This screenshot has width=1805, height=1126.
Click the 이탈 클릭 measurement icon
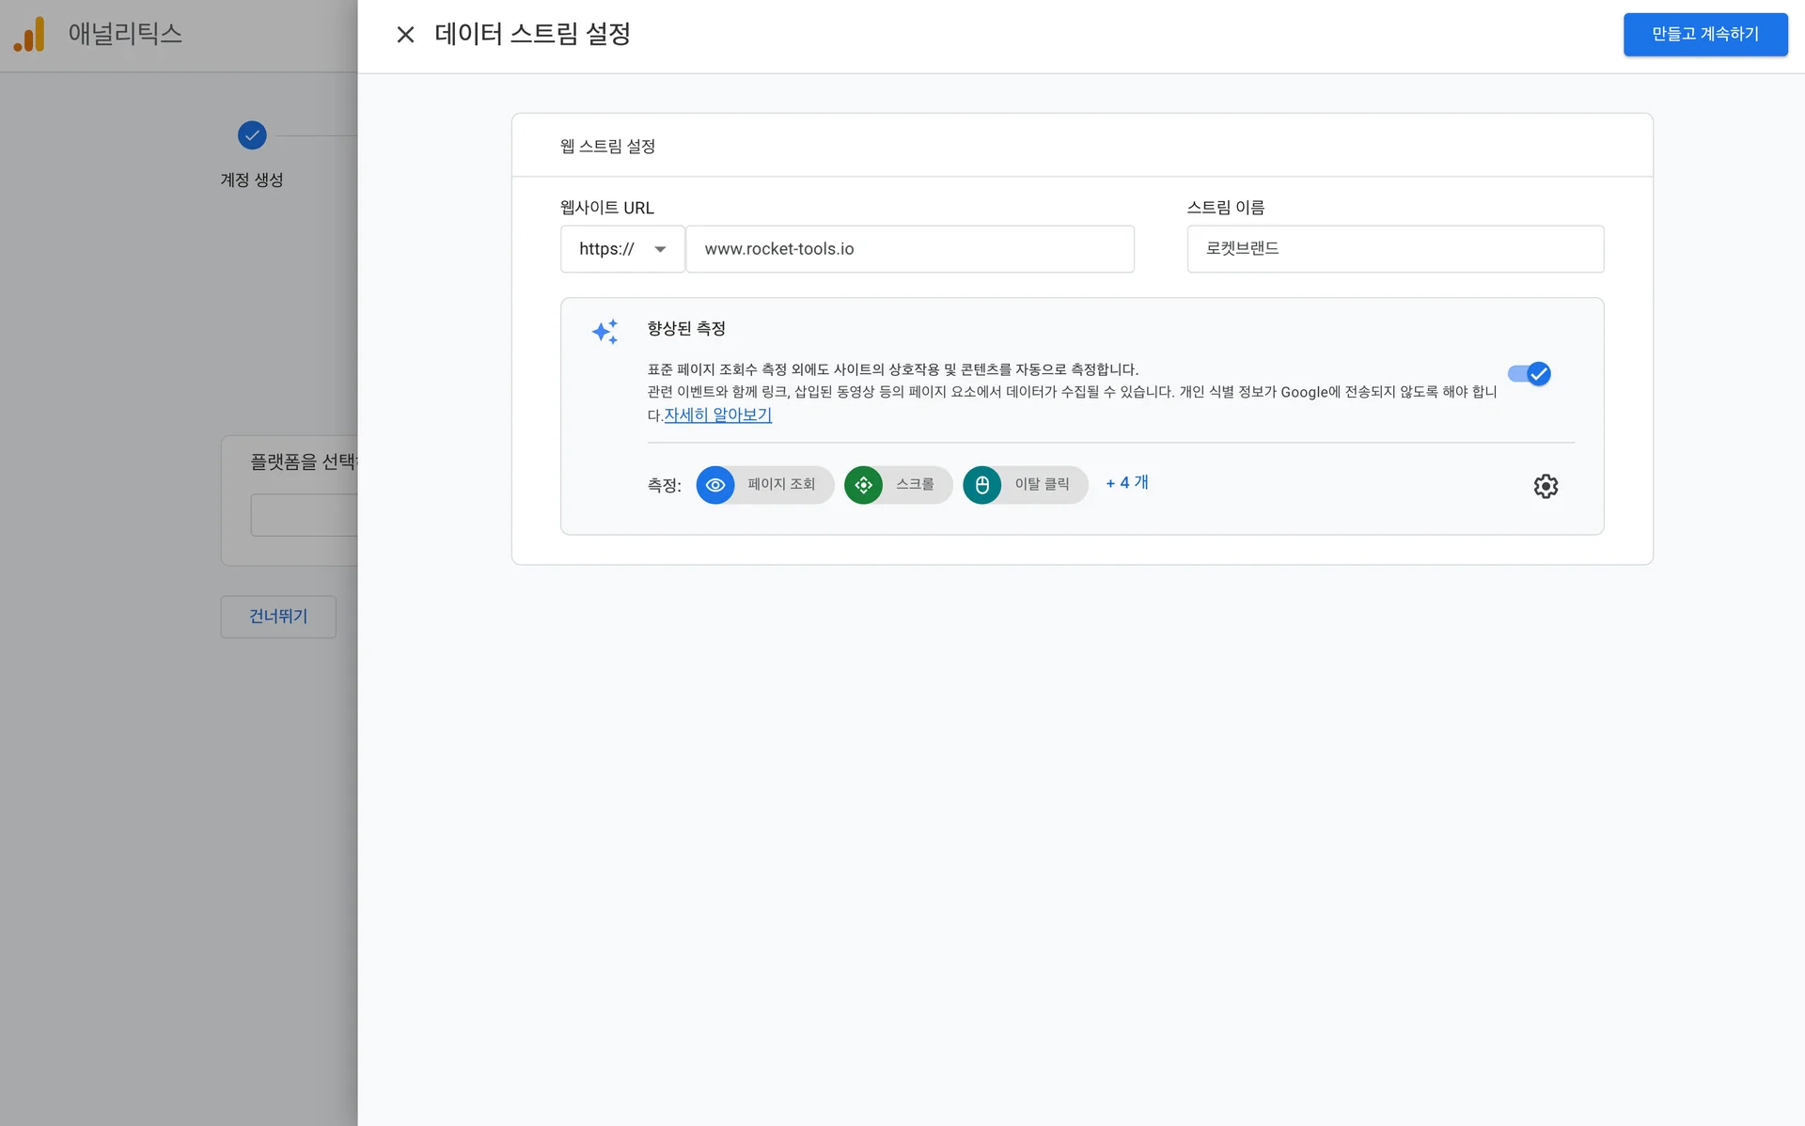(x=981, y=485)
